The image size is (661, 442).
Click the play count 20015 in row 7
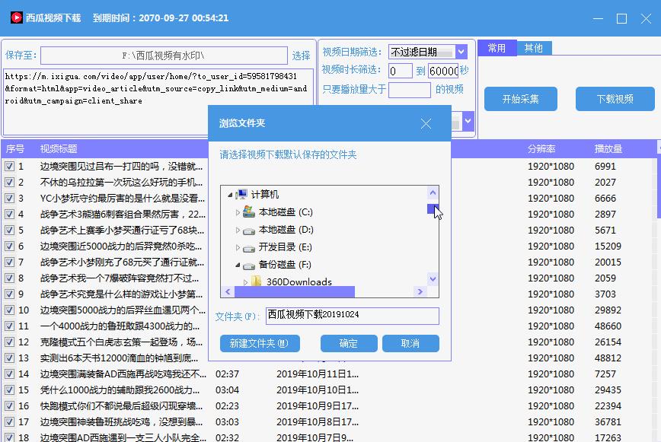pyautogui.click(x=608, y=262)
